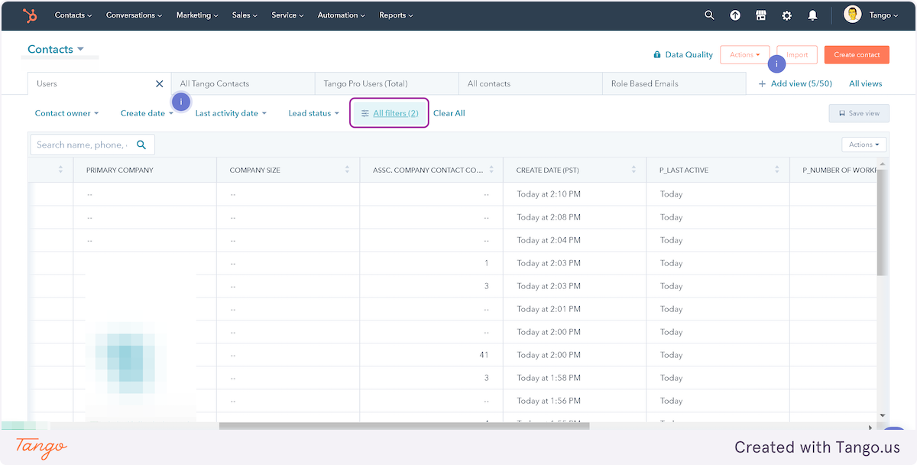917x465 pixels.
Task: Click the 'Today at 1:58 PM' cell
Action: tap(574, 378)
